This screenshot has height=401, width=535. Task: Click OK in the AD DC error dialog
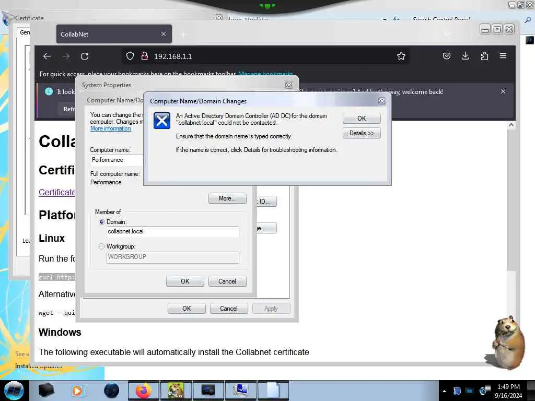coord(362,119)
